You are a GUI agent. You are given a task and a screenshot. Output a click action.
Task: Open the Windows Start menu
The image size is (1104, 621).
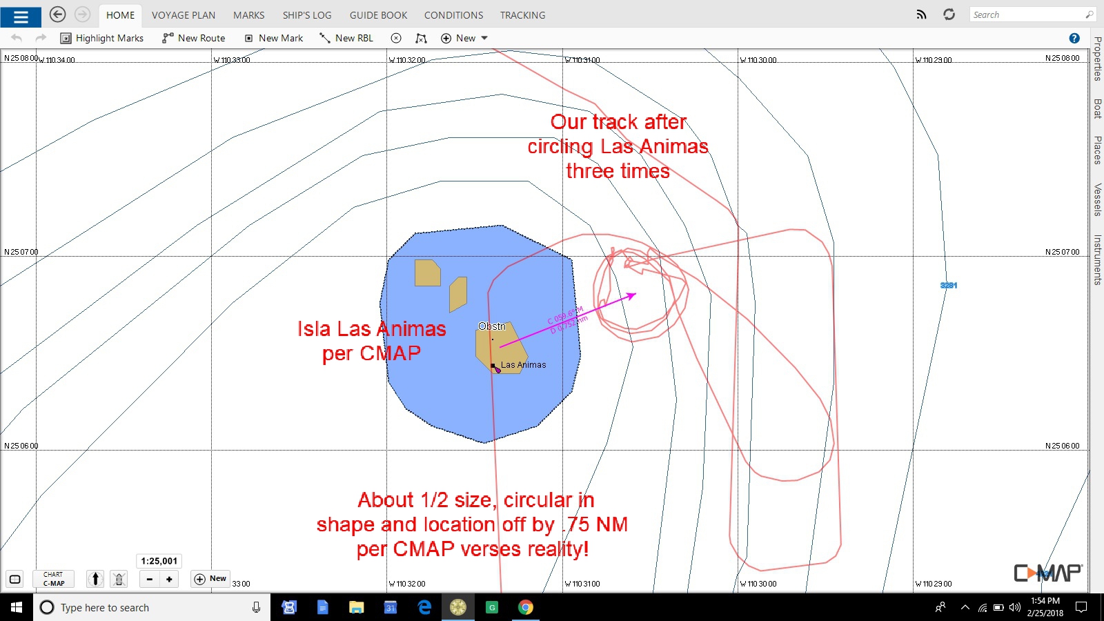(x=17, y=607)
